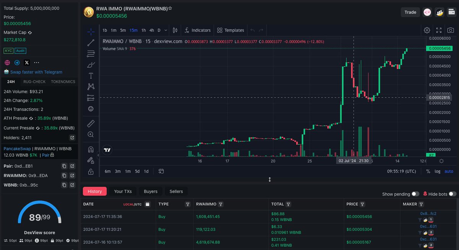This screenshot has width=459, height=250.
Task: Set chart interval to 1h
Action: tap(143, 30)
